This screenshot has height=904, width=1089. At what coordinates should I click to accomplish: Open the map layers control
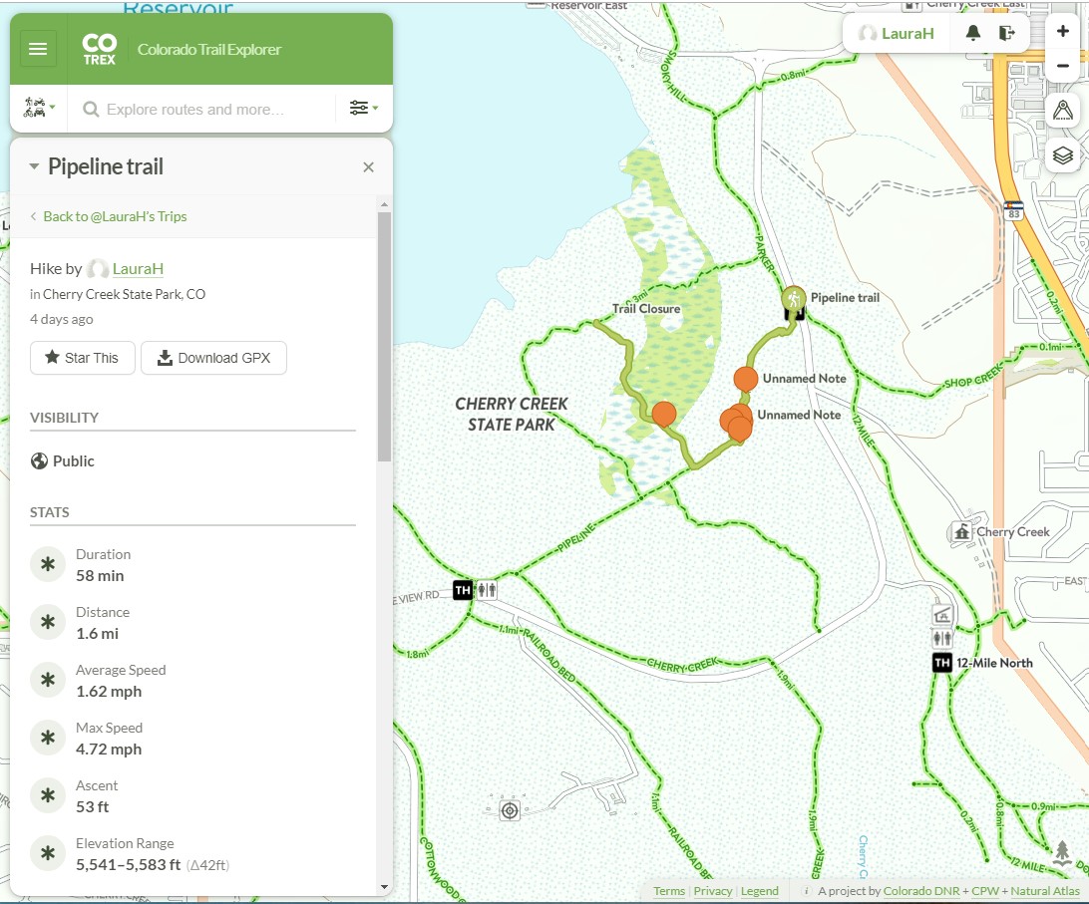click(1063, 155)
